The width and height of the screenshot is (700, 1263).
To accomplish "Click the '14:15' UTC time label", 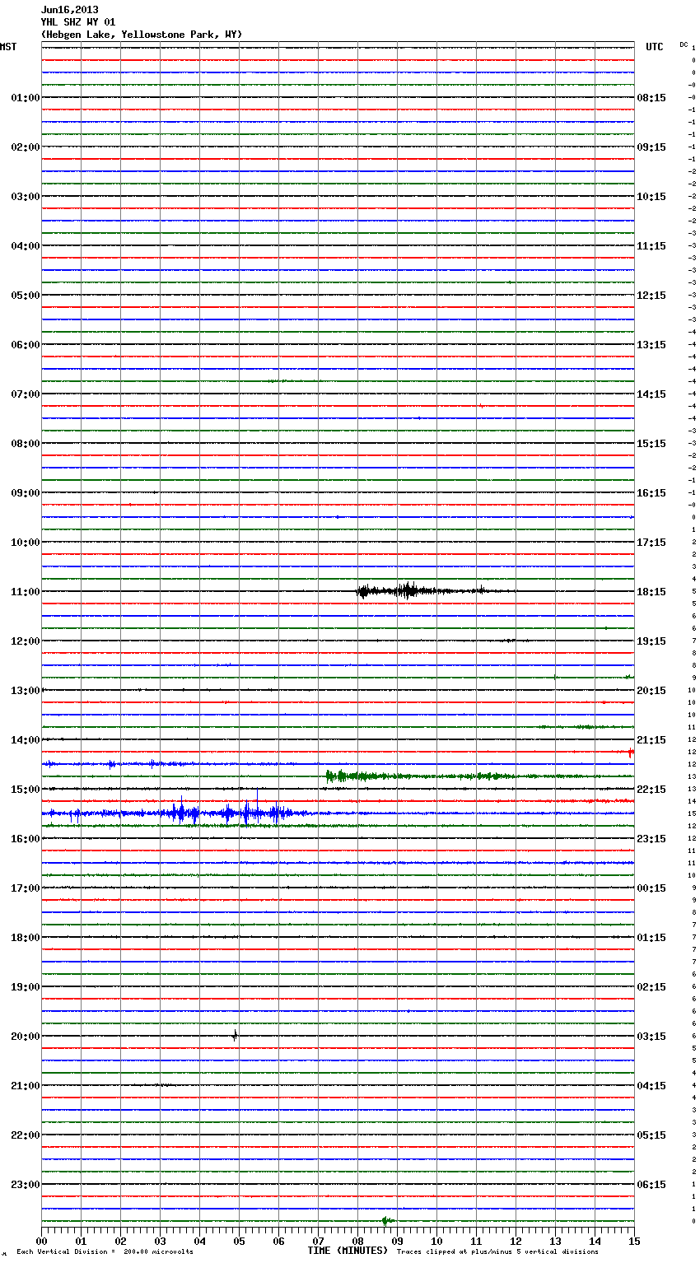I will (651, 394).
